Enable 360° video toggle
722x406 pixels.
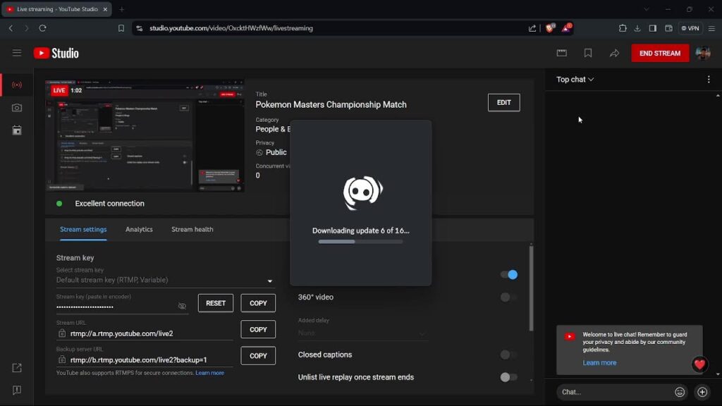[508, 297]
